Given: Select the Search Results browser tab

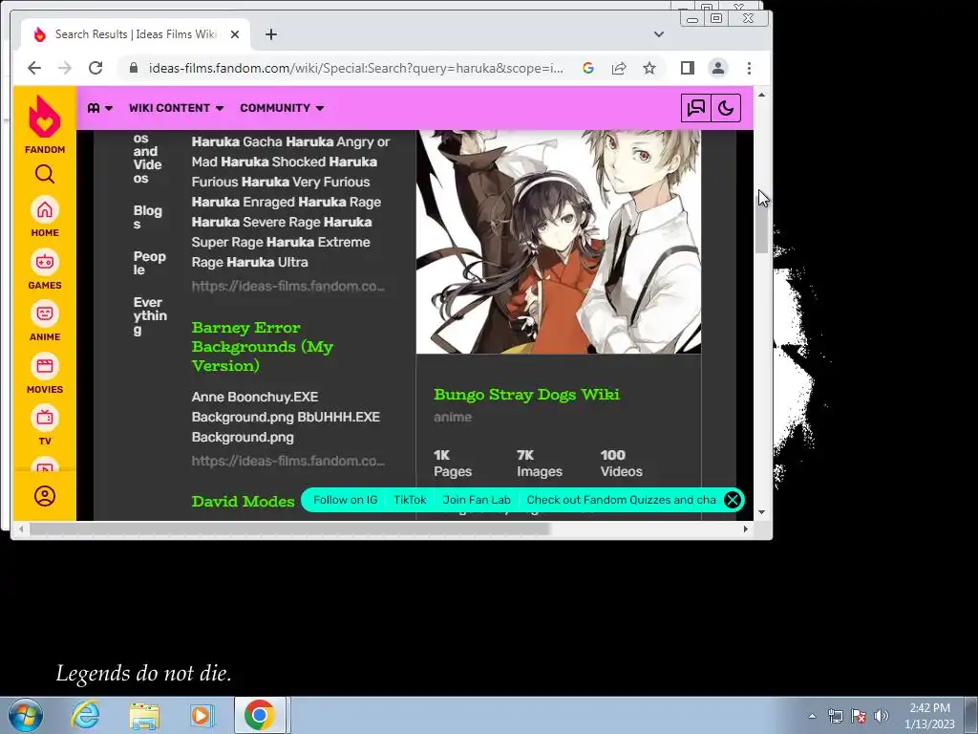Looking at the screenshot, I should 136,34.
